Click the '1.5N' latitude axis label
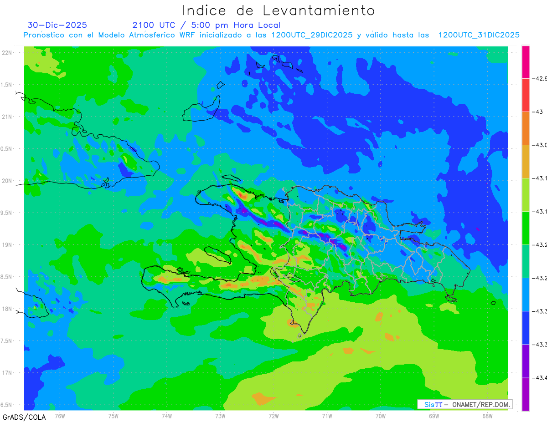Image resolution: width=547 pixels, height=422 pixels. click(7, 85)
